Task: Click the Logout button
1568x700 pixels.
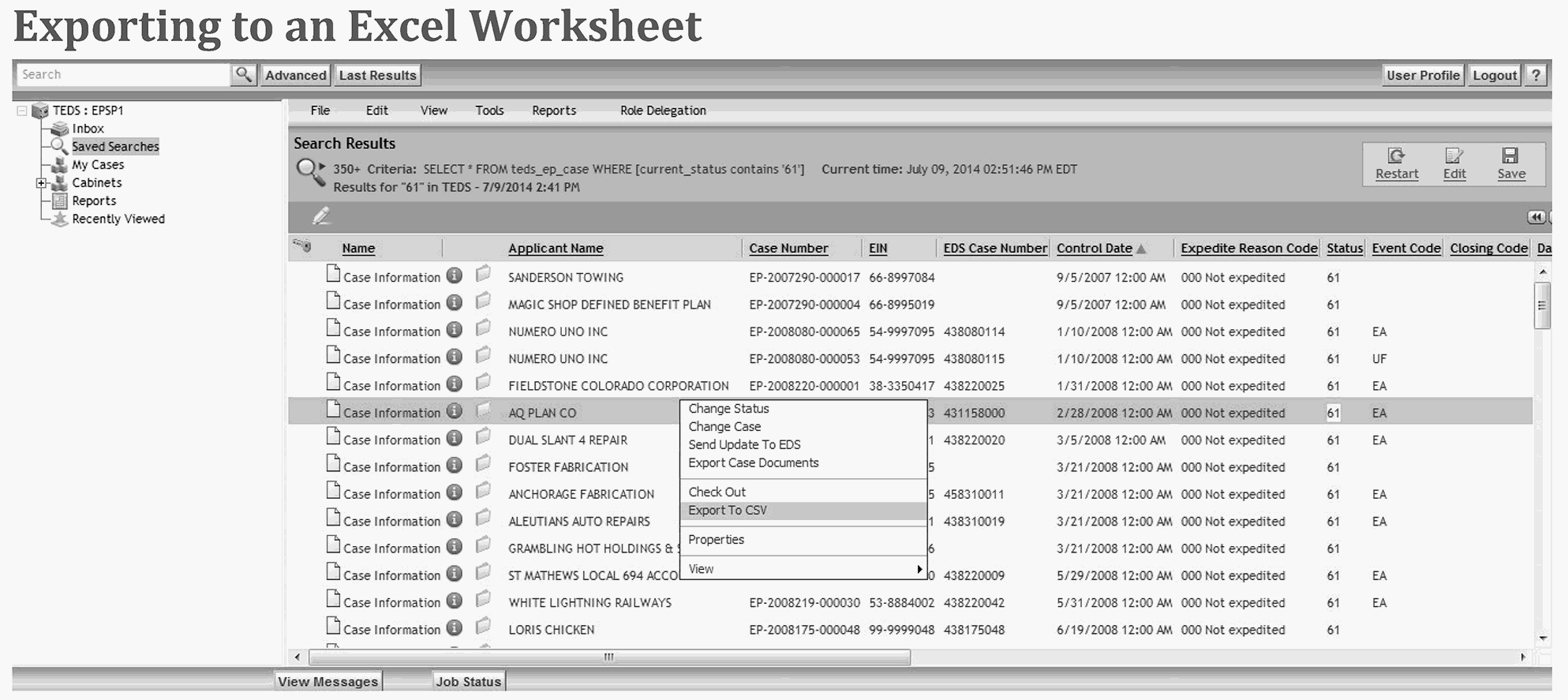Action: pyautogui.click(x=1495, y=75)
